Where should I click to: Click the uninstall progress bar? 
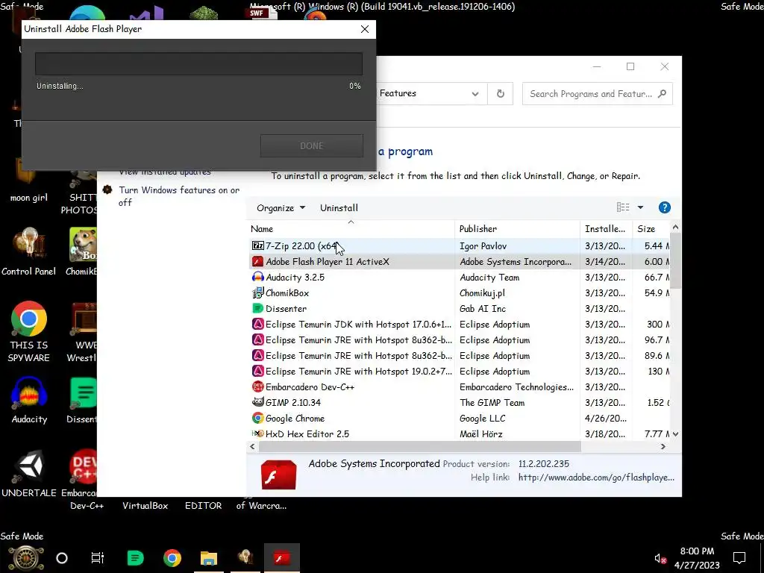click(x=198, y=64)
